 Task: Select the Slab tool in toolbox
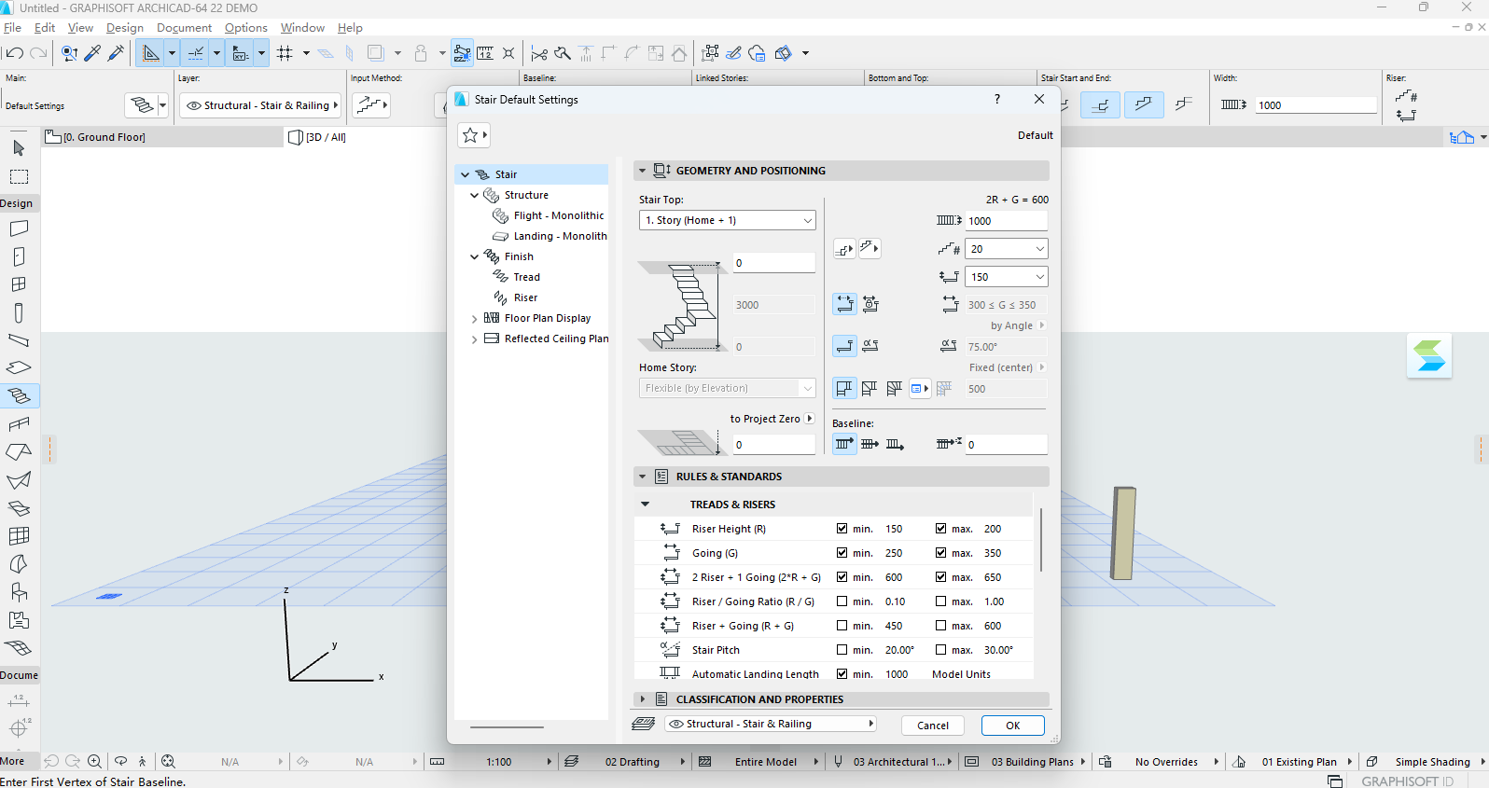coord(19,368)
